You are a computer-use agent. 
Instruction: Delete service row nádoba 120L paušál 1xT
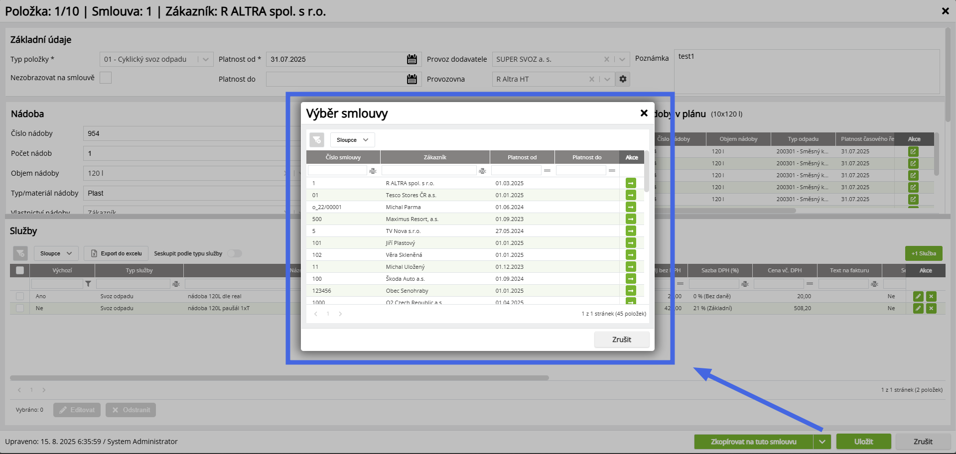click(x=931, y=308)
